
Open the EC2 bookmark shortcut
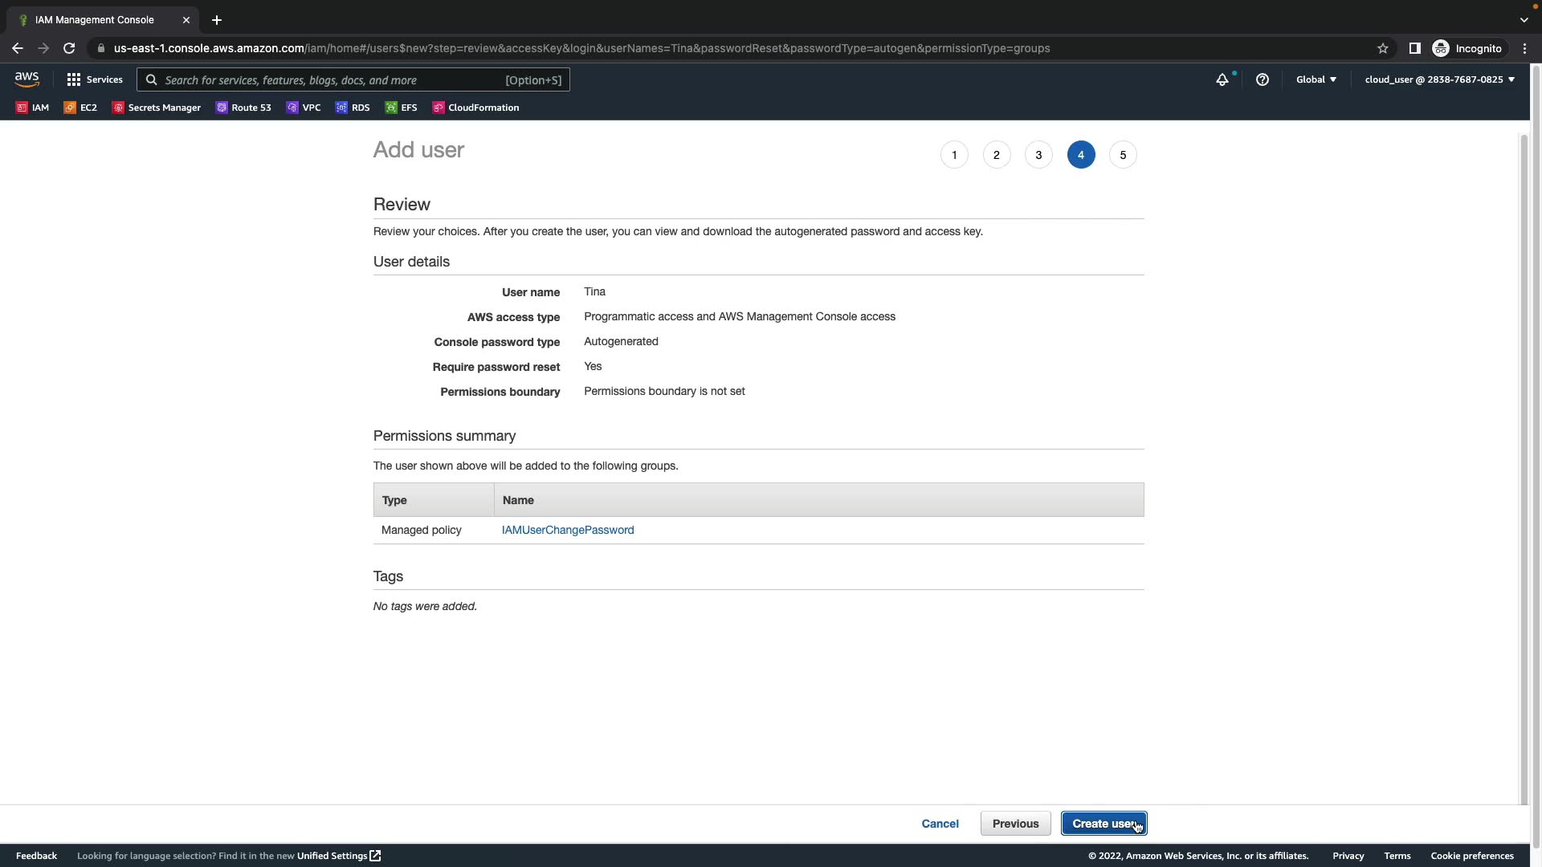(80, 108)
